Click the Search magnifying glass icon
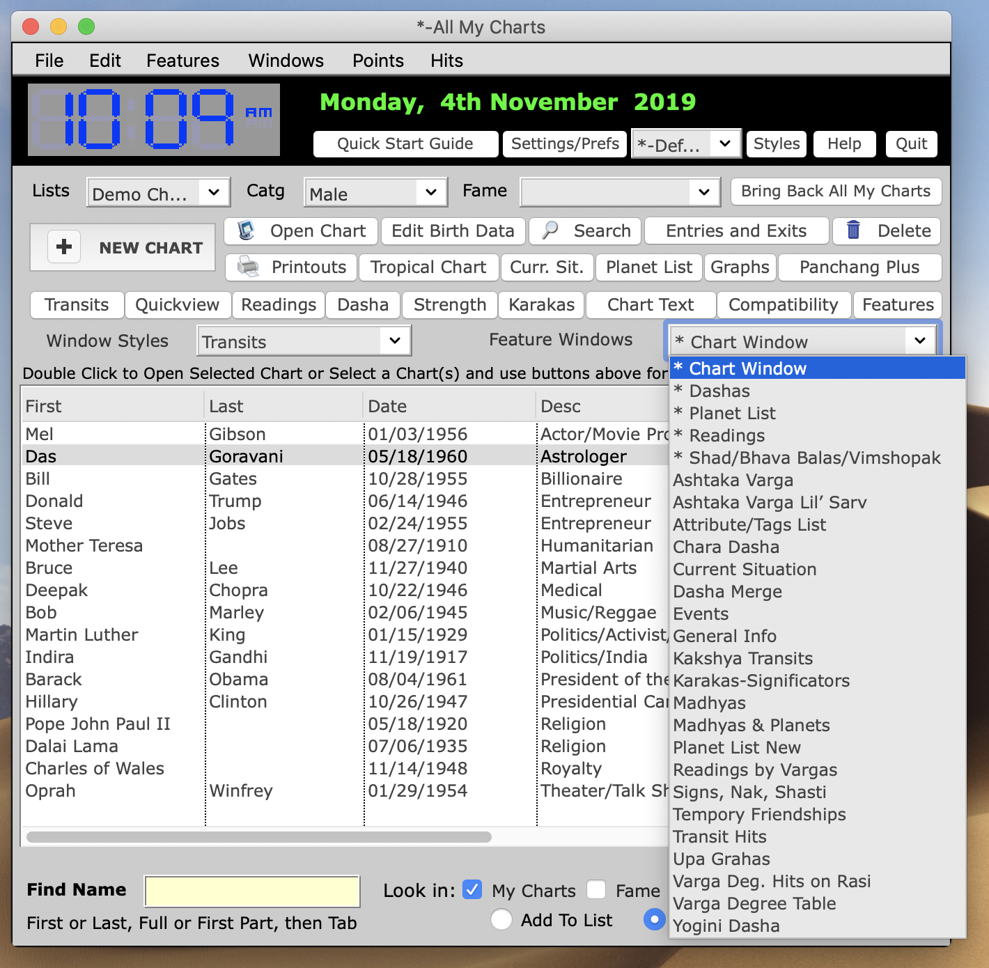The image size is (989, 968). tap(550, 231)
